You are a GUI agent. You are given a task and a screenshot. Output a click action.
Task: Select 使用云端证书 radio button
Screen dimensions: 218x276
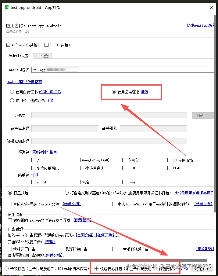click(x=114, y=92)
